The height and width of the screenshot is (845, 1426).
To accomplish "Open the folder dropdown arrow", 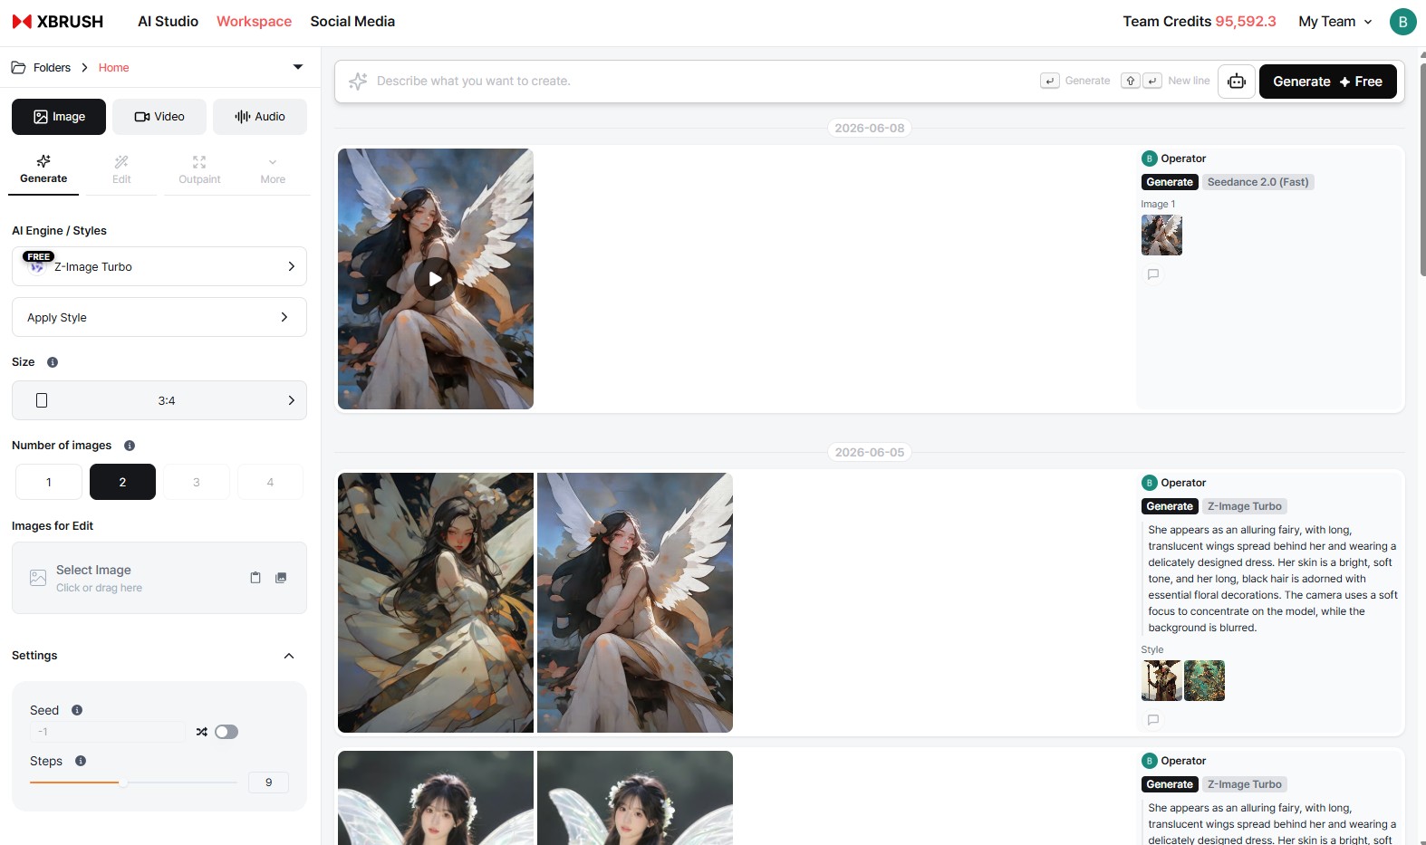I will pos(298,67).
